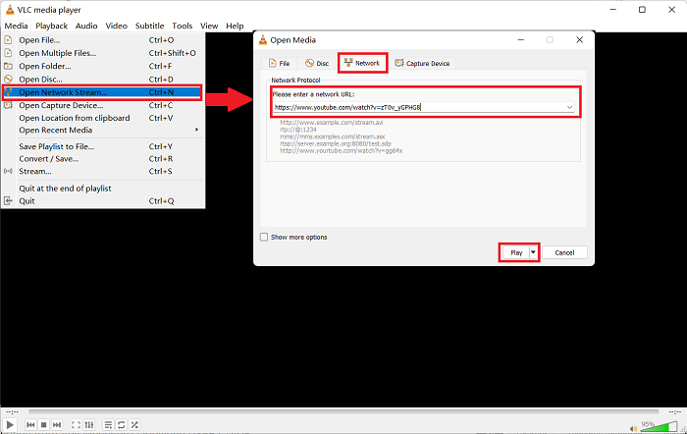This screenshot has height=434, width=687.
Task: Click the Cancel button
Action: click(x=564, y=252)
